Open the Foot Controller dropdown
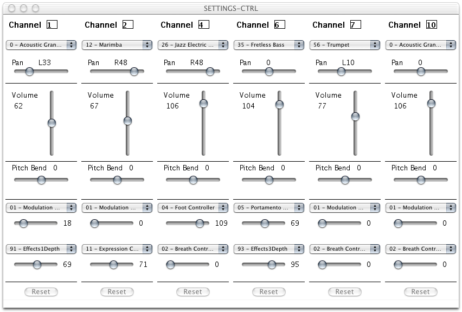The height and width of the screenshot is (312, 462). (x=193, y=208)
